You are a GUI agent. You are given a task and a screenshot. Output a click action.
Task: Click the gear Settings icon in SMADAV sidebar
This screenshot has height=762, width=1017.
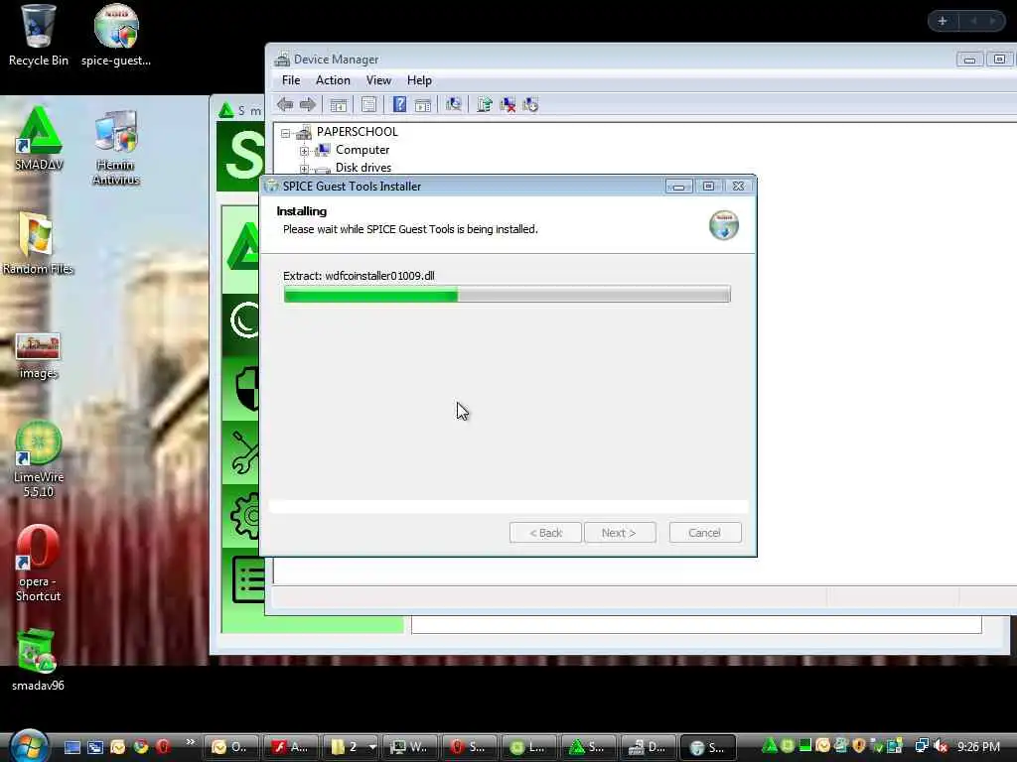(245, 516)
